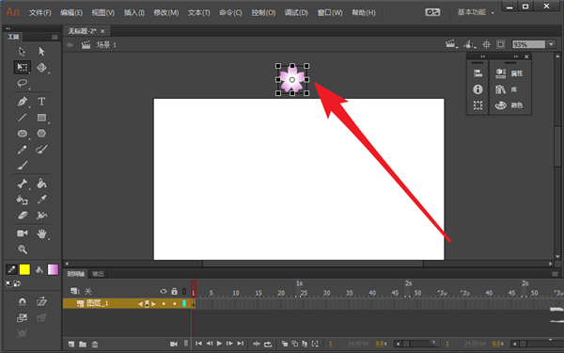Open the 颜色 color panel
The image size is (564, 353).
pos(509,105)
